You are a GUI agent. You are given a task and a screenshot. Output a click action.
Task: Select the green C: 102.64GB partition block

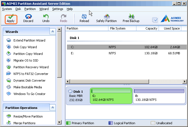111,96
